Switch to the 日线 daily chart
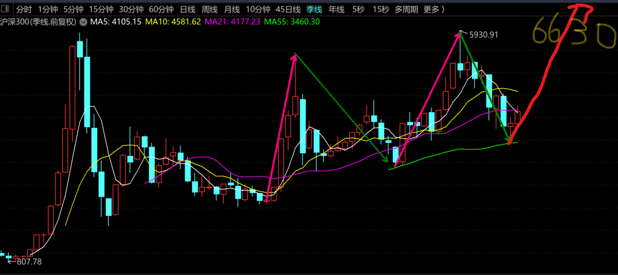The height and width of the screenshot is (275, 618). 188,9
